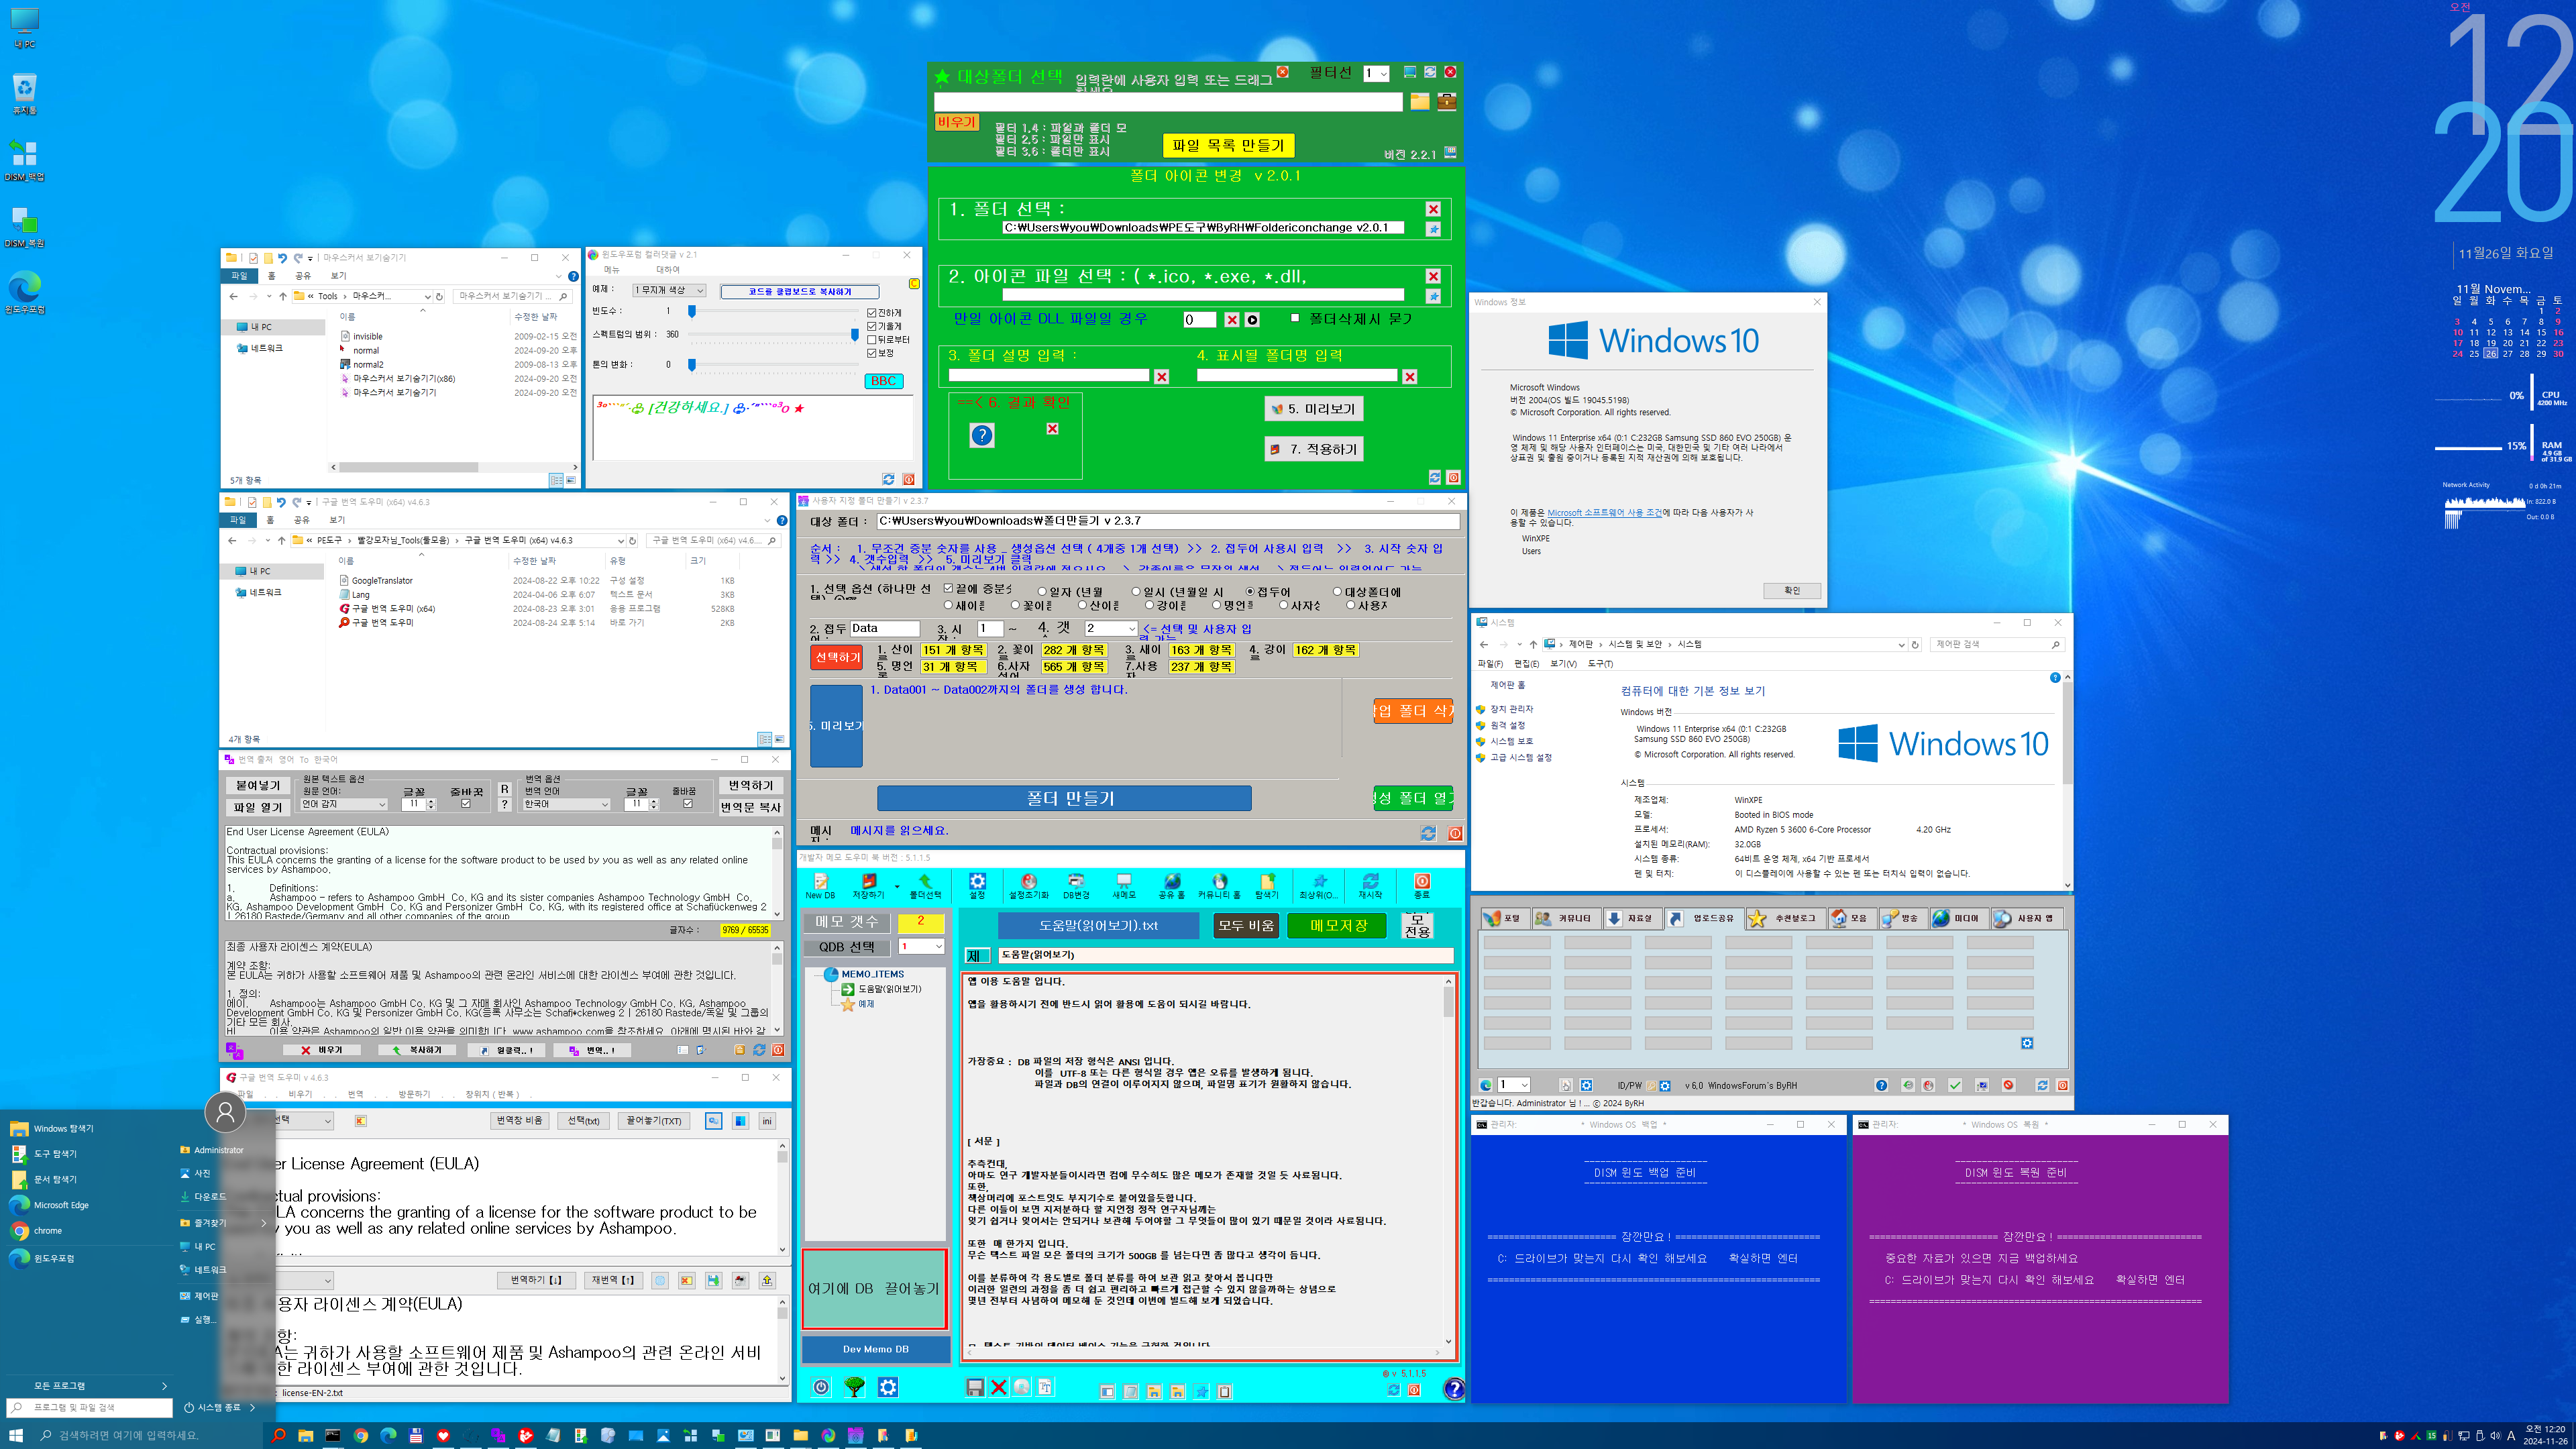Click DB변경 icon in memo toolbar
Image resolution: width=2576 pixels, height=1449 pixels.
point(1076,886)
